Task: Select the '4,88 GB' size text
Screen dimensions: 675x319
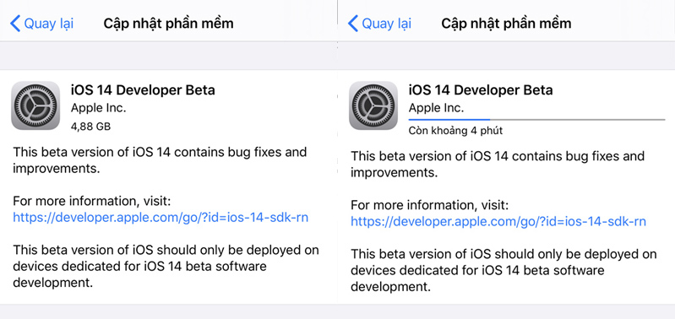Action: 91,127
